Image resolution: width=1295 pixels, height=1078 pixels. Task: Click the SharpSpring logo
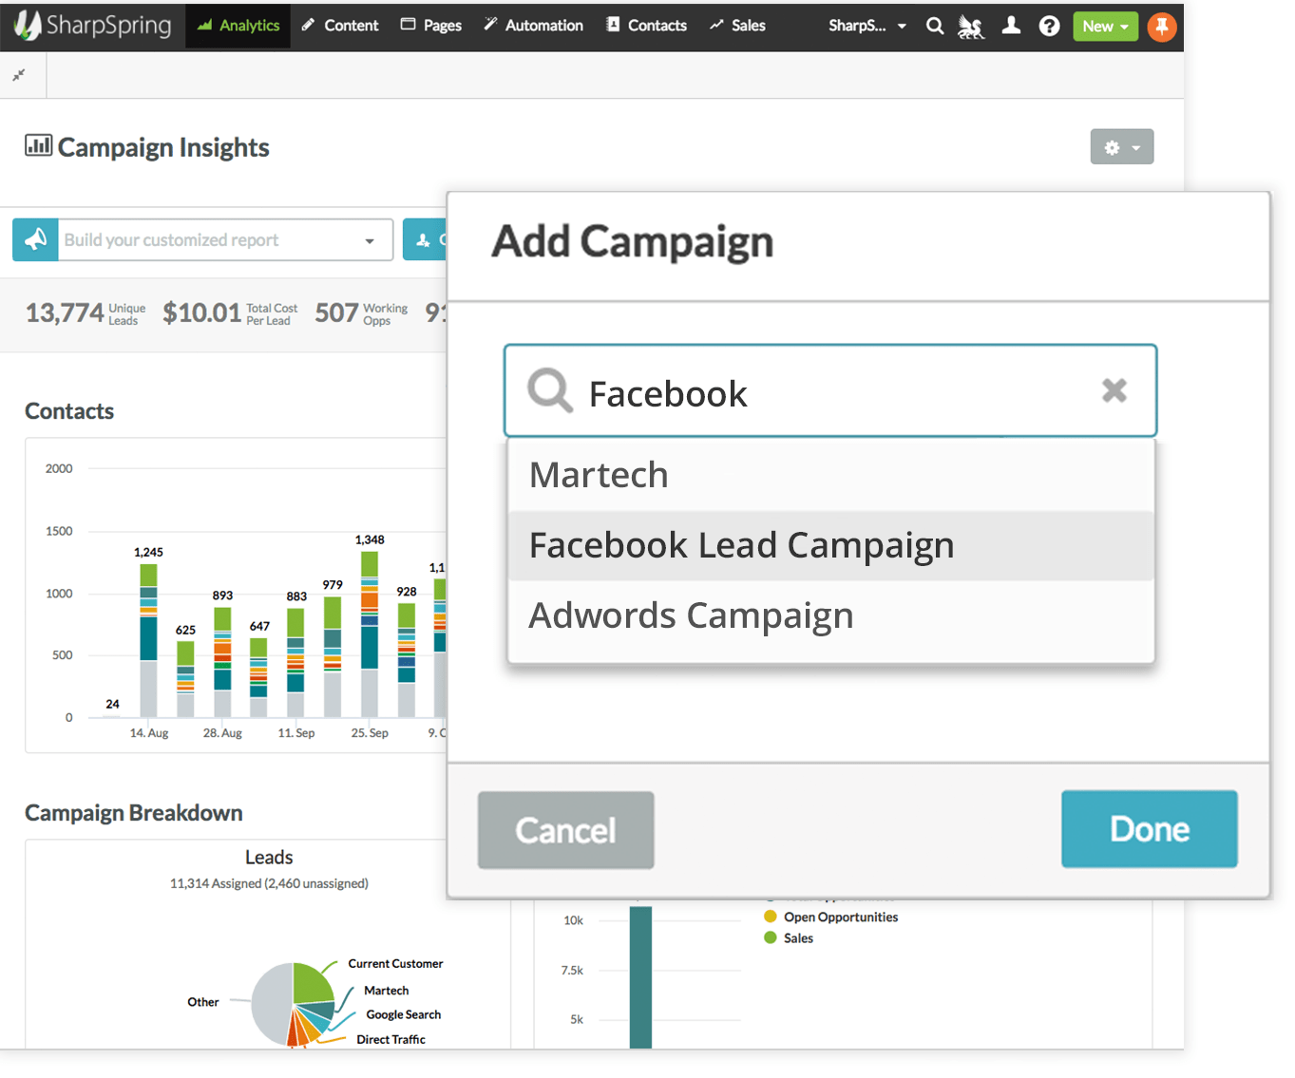pos(92,26)
